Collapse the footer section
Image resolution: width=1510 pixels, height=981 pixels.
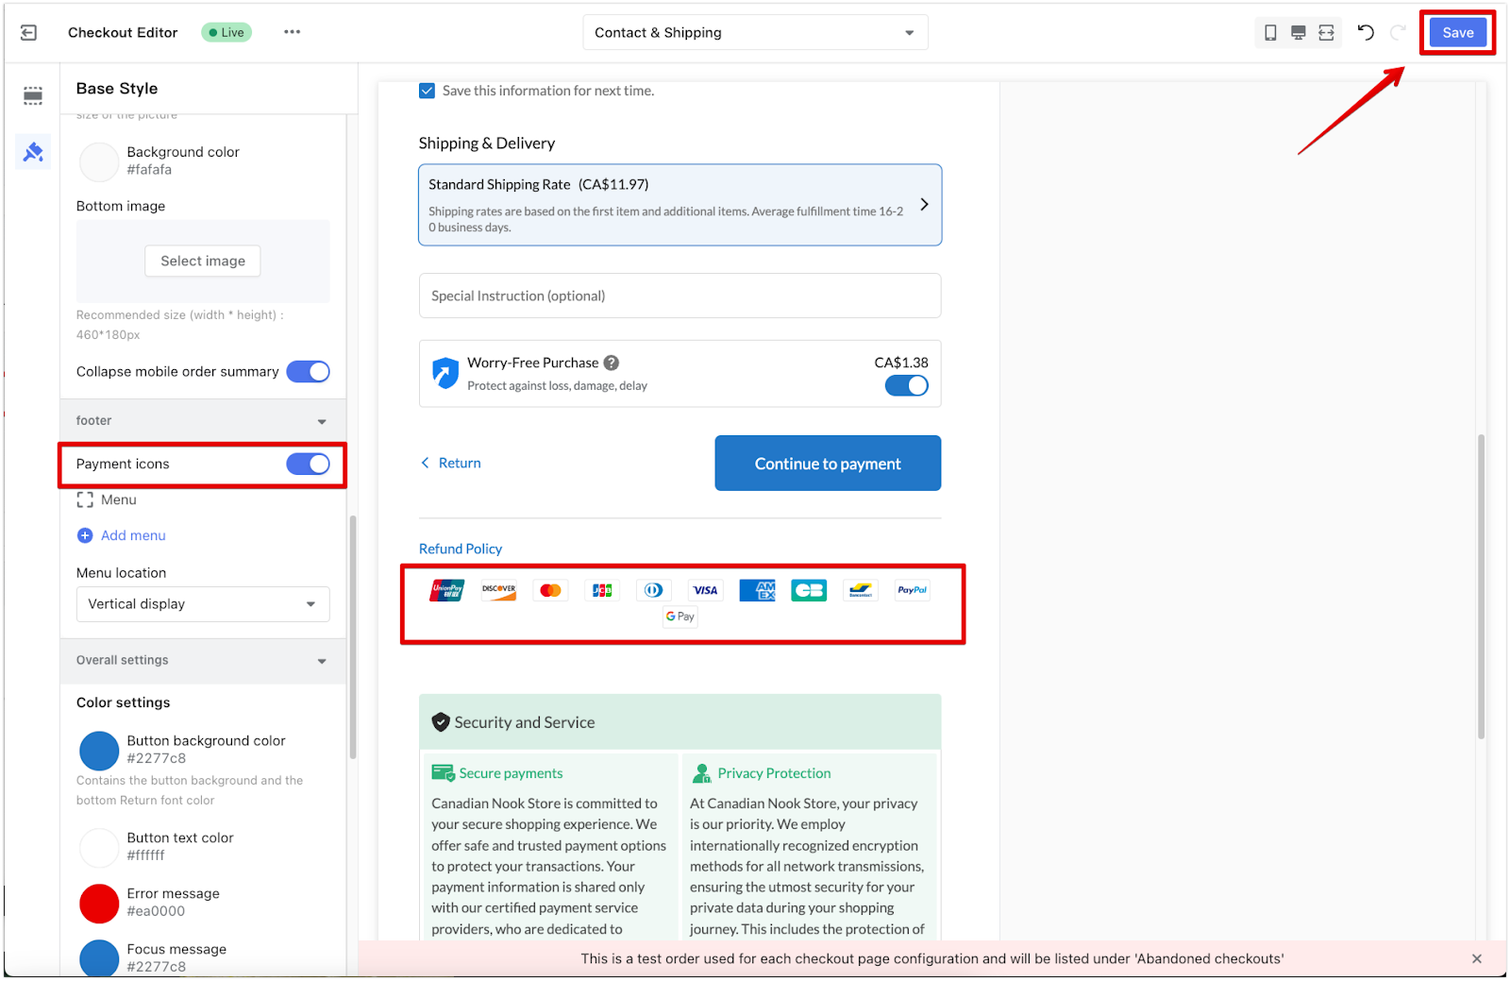322,420
